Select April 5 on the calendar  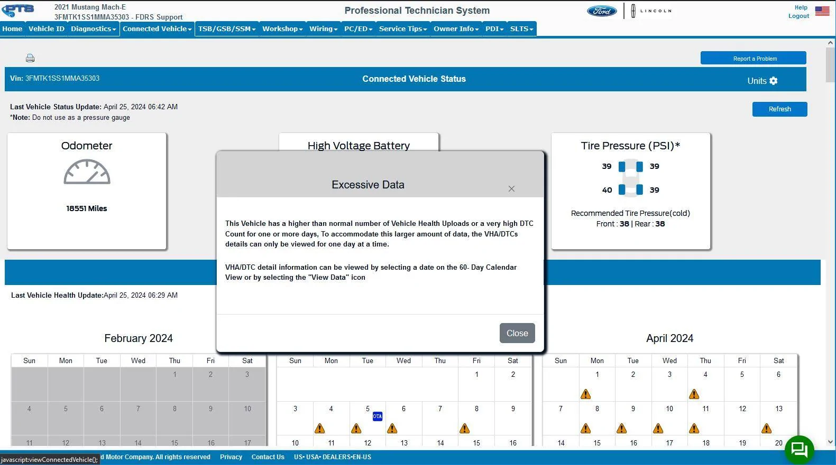pos(742,384)
